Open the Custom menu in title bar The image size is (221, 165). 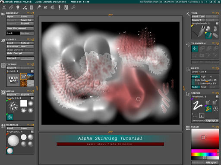pyautogui.click(x=193, y=2)
